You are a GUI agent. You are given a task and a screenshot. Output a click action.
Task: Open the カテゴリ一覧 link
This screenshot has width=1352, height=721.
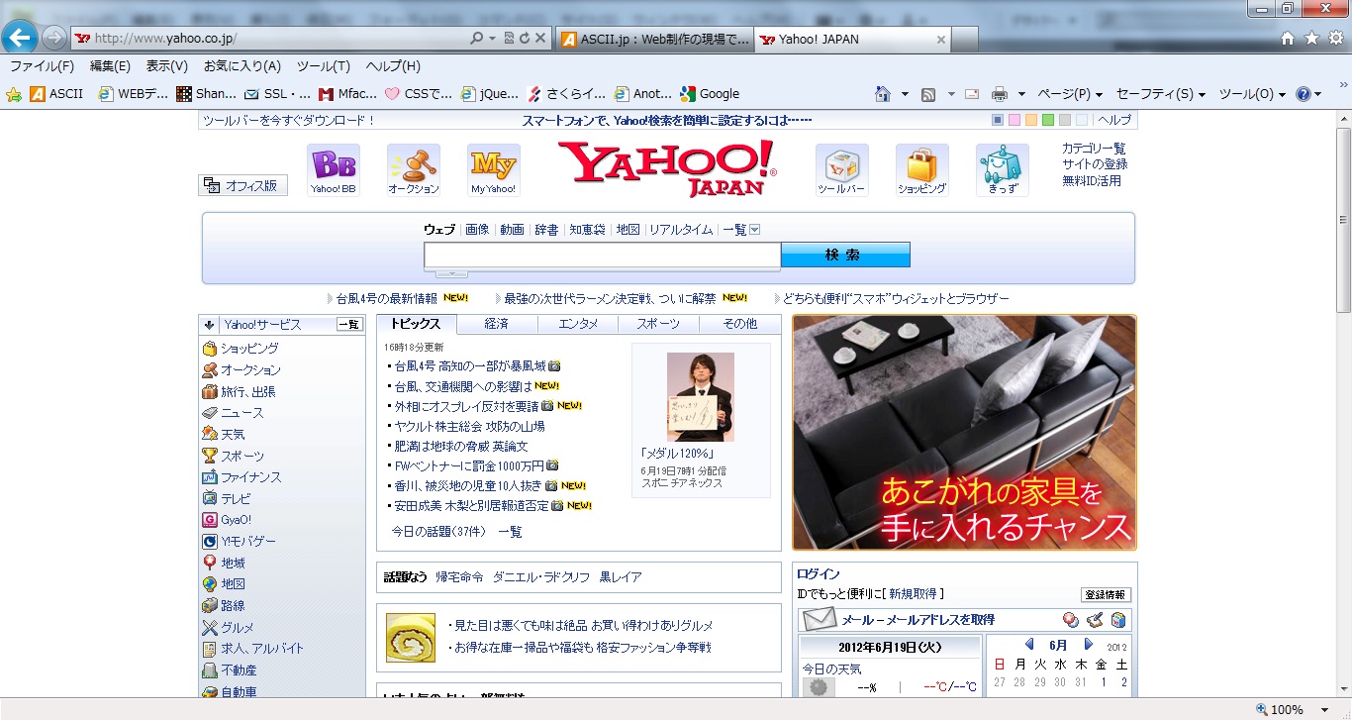[1094, 149]
